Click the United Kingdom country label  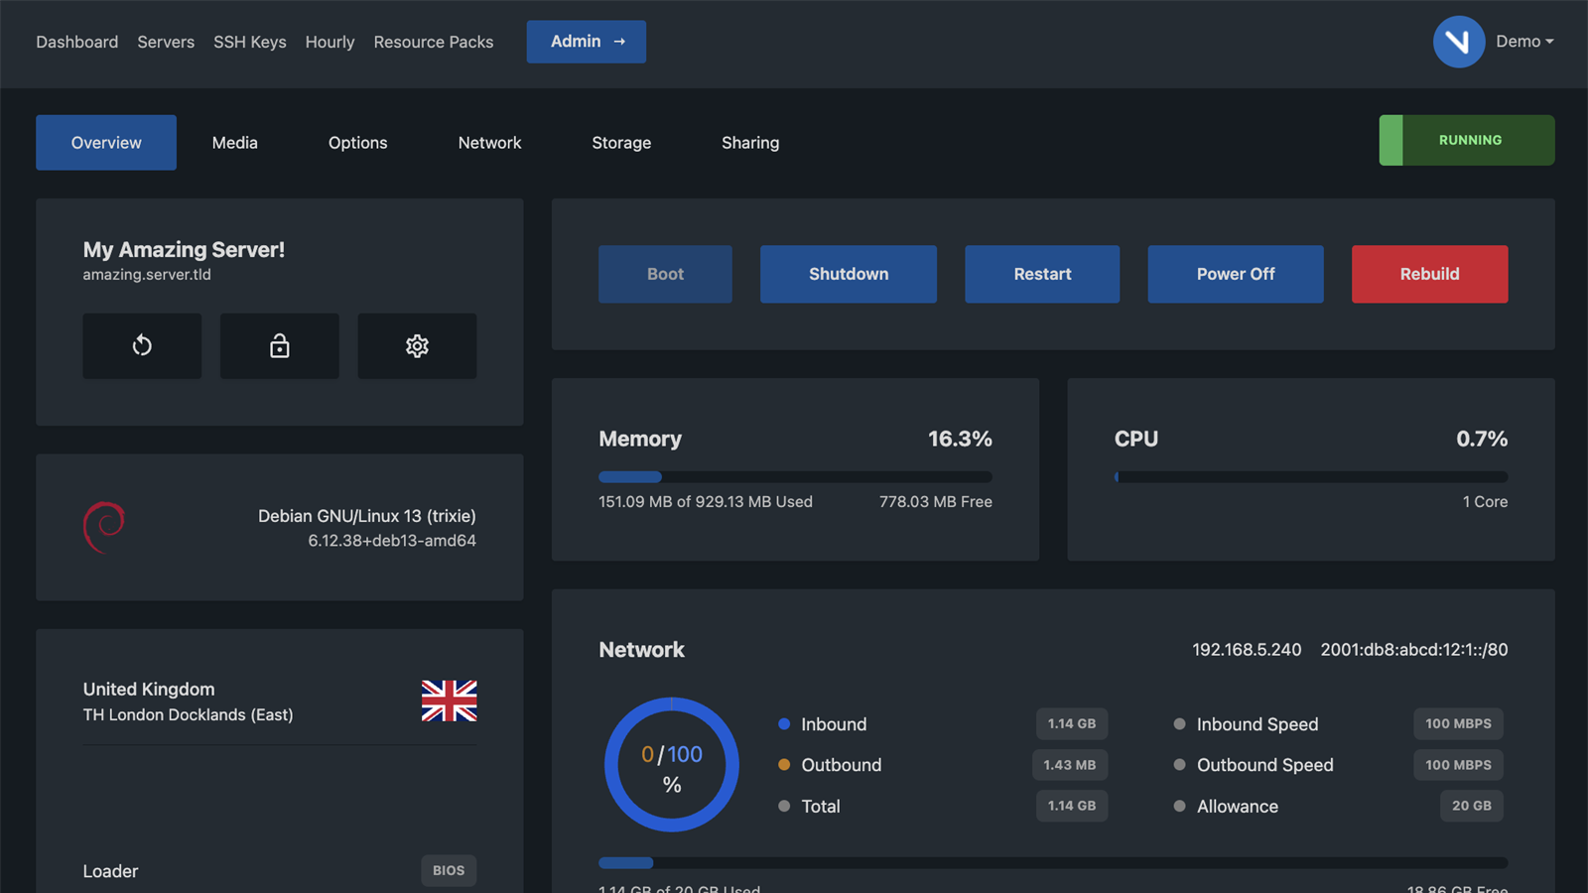coord(149,690)
